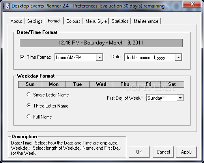Click the First Day of Week: label
The height and width of the screenshot is (163, 204).
[124, 98]
